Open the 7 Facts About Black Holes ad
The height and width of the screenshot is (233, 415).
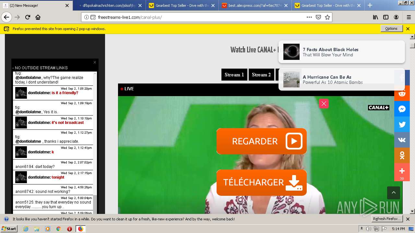(342, 52)
